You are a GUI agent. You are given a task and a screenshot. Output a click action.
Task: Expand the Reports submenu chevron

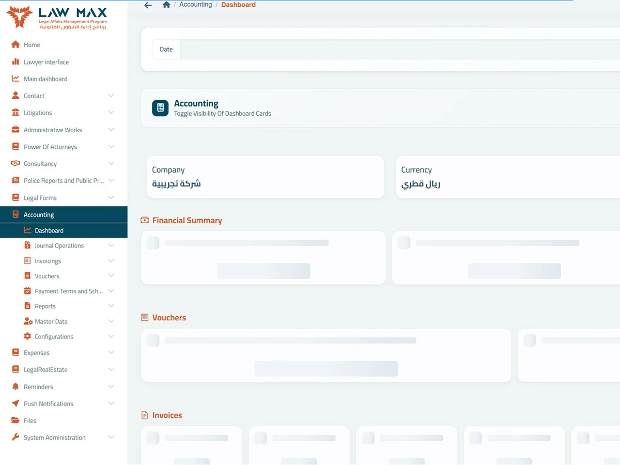(x=111, y=306)
